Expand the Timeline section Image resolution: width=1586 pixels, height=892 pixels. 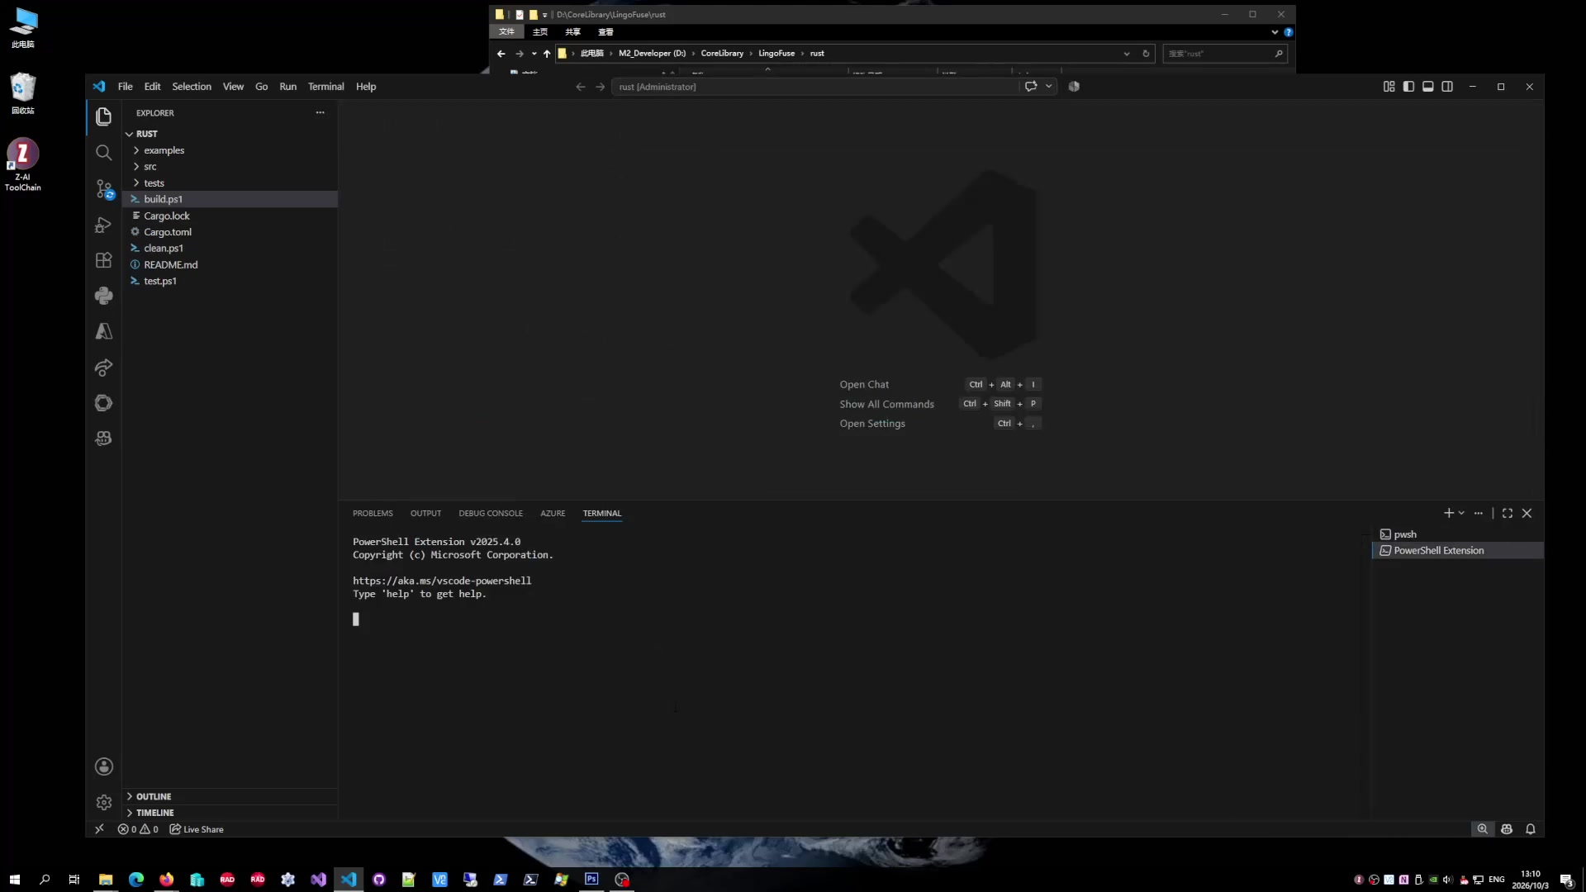(x=230, y=813)
